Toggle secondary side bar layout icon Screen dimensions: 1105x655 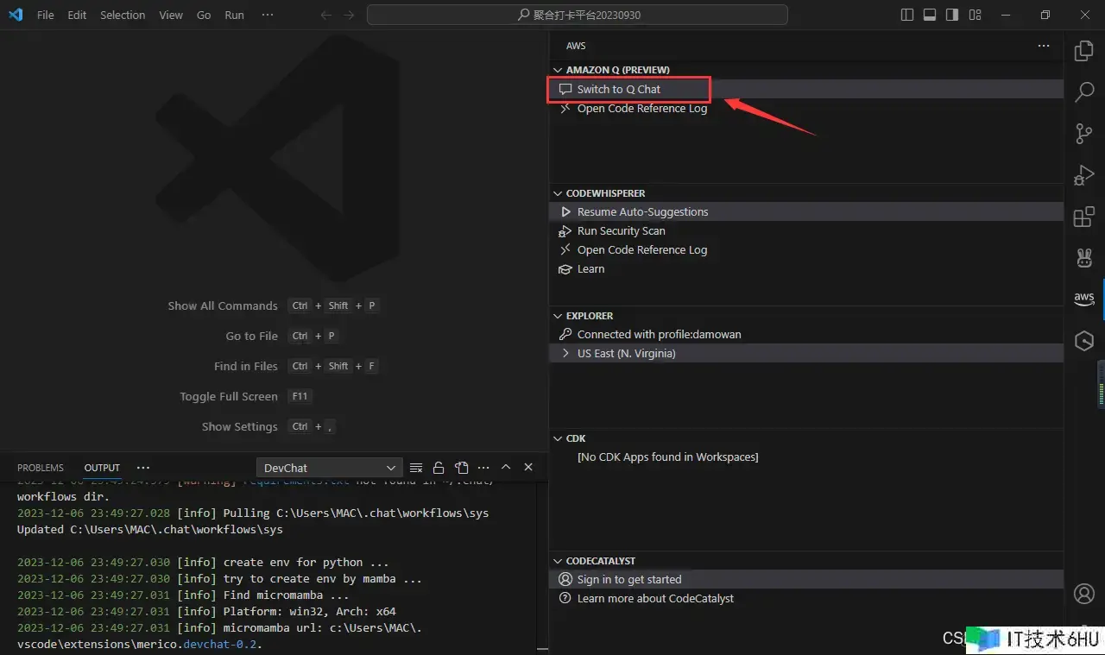(x=952, y=15)
